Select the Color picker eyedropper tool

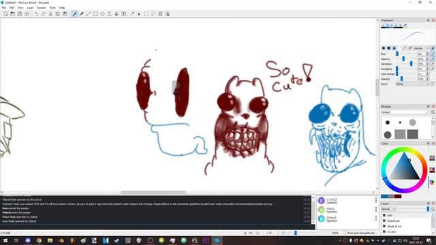[132, 14]
